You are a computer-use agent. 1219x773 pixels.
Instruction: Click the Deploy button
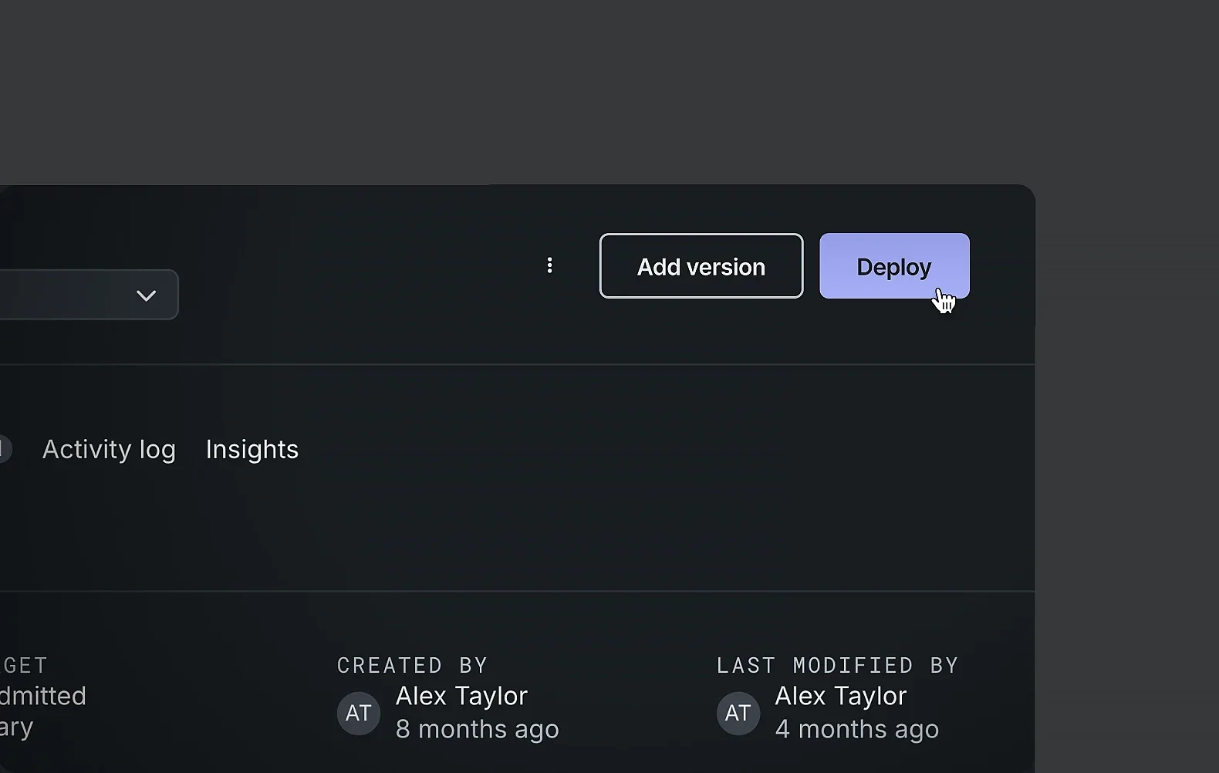pyautogui.click(x=894, y=265)
